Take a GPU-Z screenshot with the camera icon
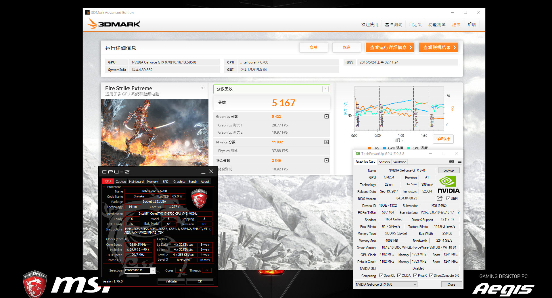The image size is (552, 298). click(451, 162)
